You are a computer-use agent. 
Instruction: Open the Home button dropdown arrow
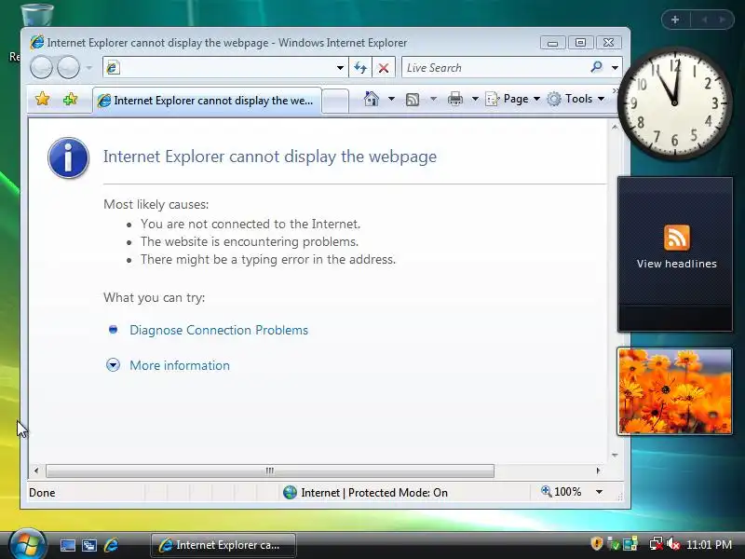click(391, 99)
